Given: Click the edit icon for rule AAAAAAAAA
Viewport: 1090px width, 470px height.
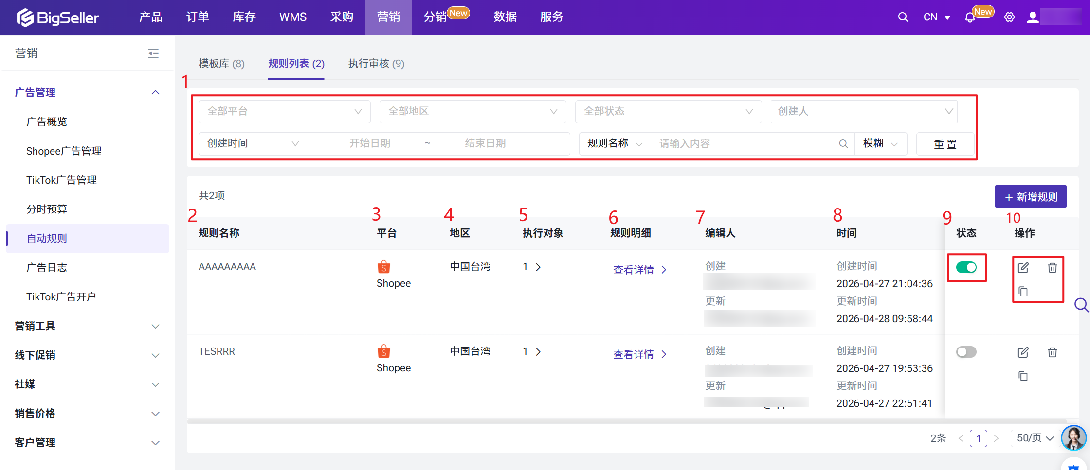Looking at the screenshot, I should point(1023,268).
